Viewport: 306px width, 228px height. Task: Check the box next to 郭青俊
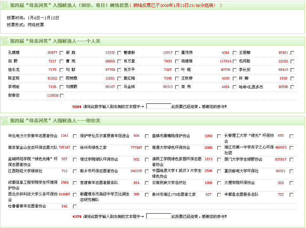click(62, 96)
